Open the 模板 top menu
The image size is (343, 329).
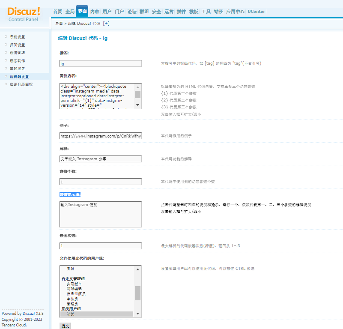pos(194,12)
